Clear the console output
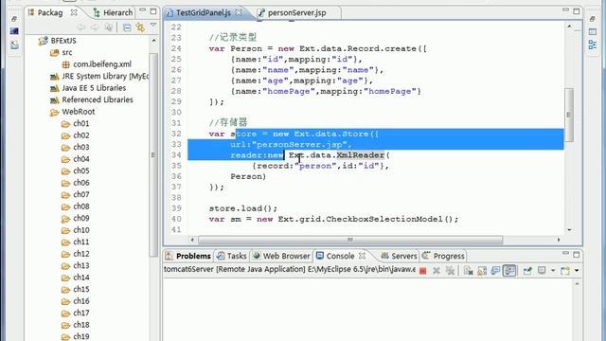606x341 pixels. click(x=468, y=271)
